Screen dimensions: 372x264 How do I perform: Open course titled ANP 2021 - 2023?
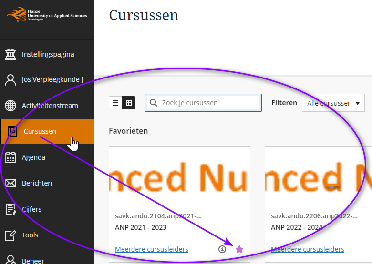pos(141,227)
